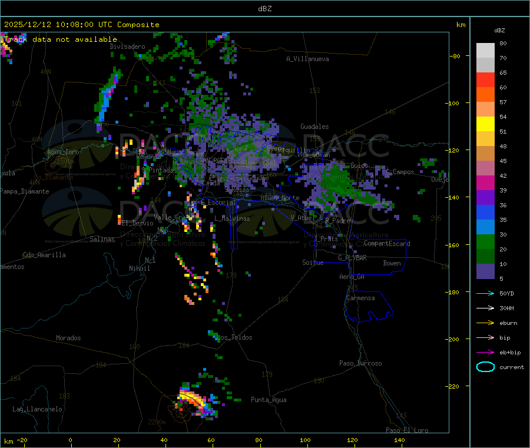The height and width of the screenshot is (448, 530).
Task: Click the 'km' unit label at top right
Action: point(461,25)
